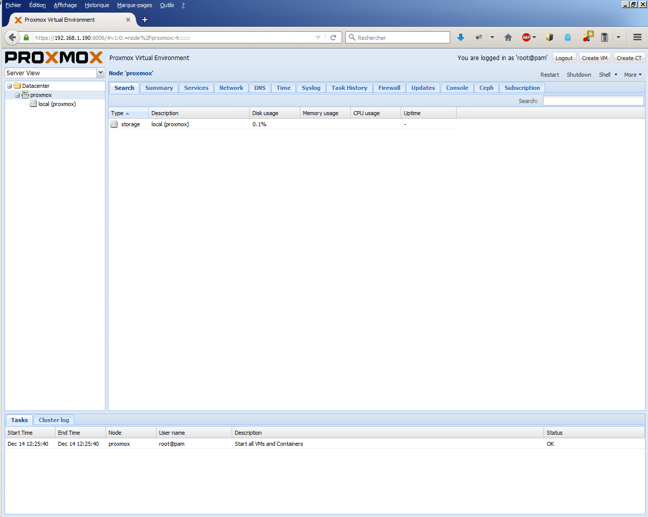
Task: Click the Firefox downloads arrow icon
Action: tap(460, 37)
